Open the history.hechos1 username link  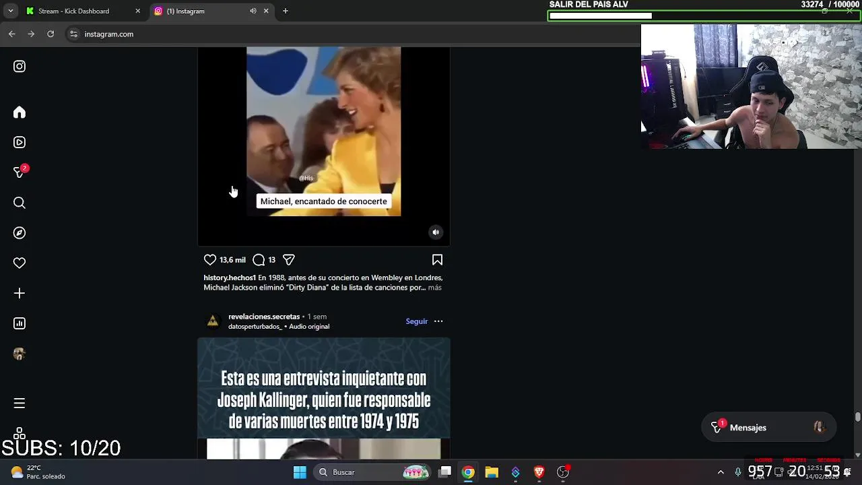coord(230,278)
